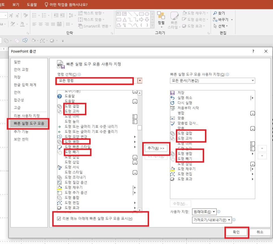Select 도형 결합 in left command list
The width and height of the screenshot is (273, 244).
97,106
